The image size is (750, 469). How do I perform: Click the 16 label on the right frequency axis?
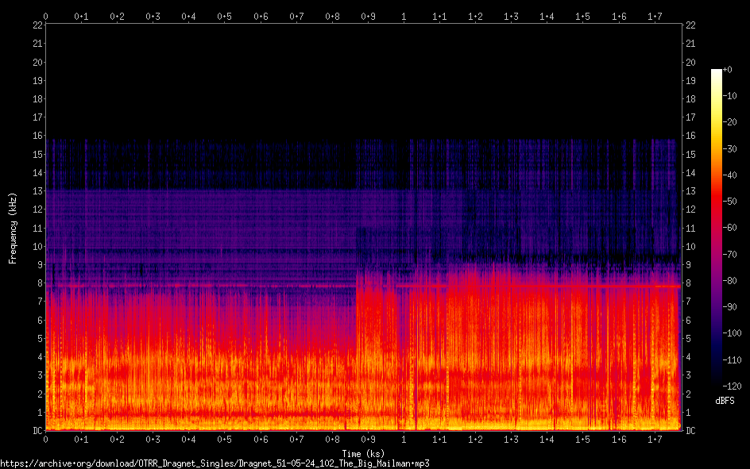691,136
